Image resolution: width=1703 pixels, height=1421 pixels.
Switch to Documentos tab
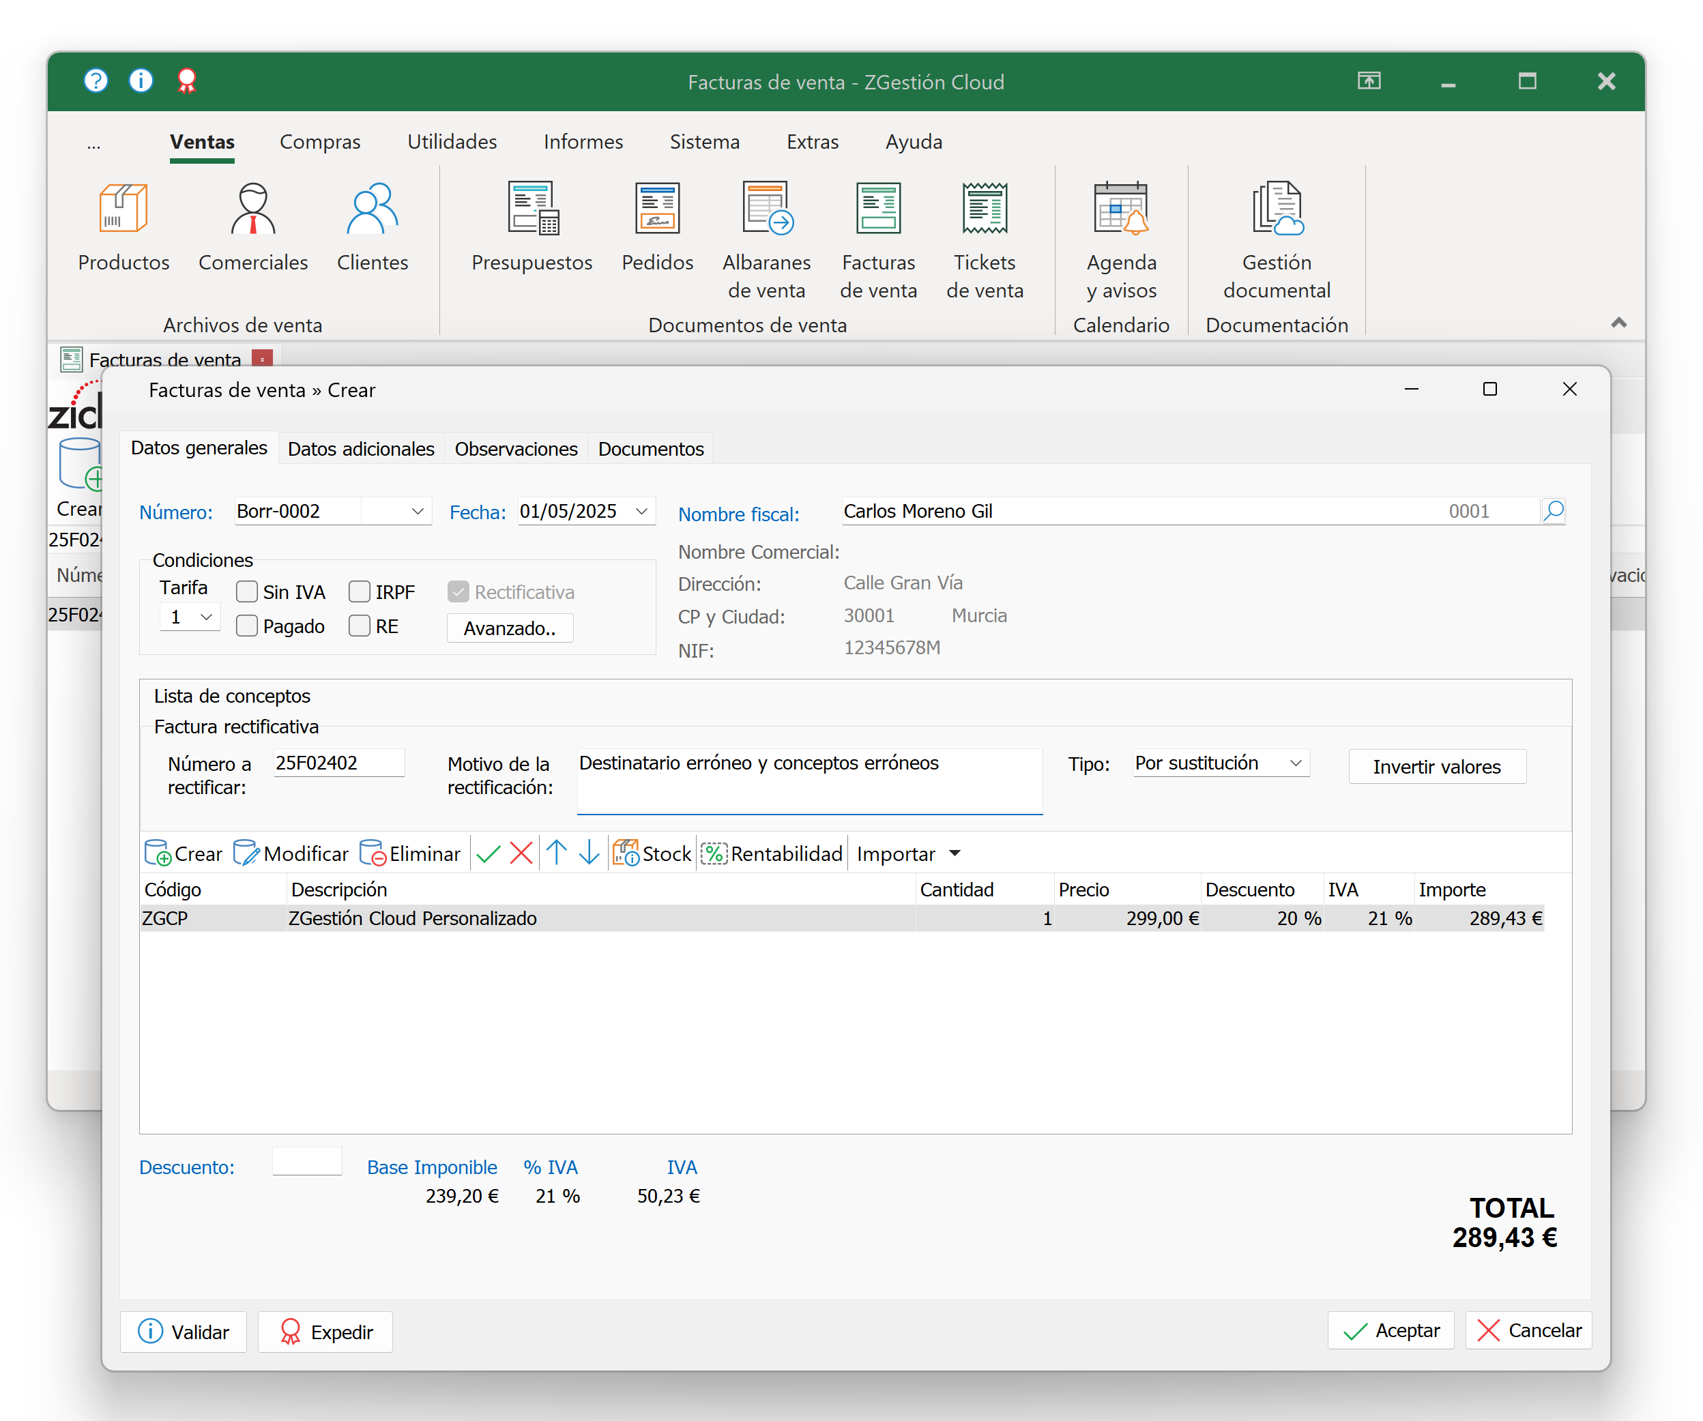650,449
